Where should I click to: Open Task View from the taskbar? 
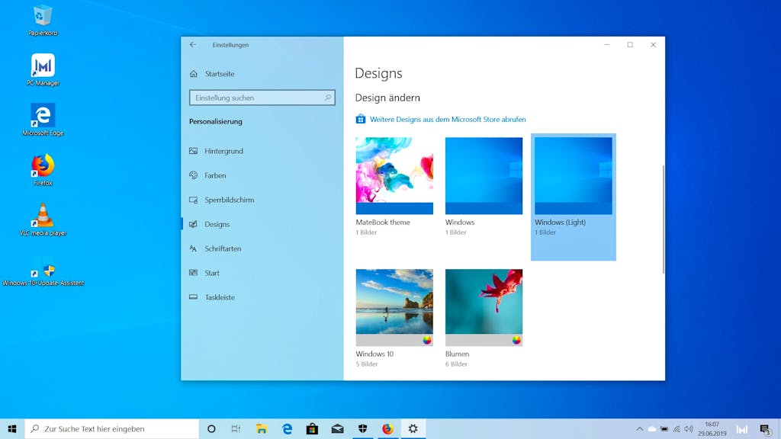[236, 428]
